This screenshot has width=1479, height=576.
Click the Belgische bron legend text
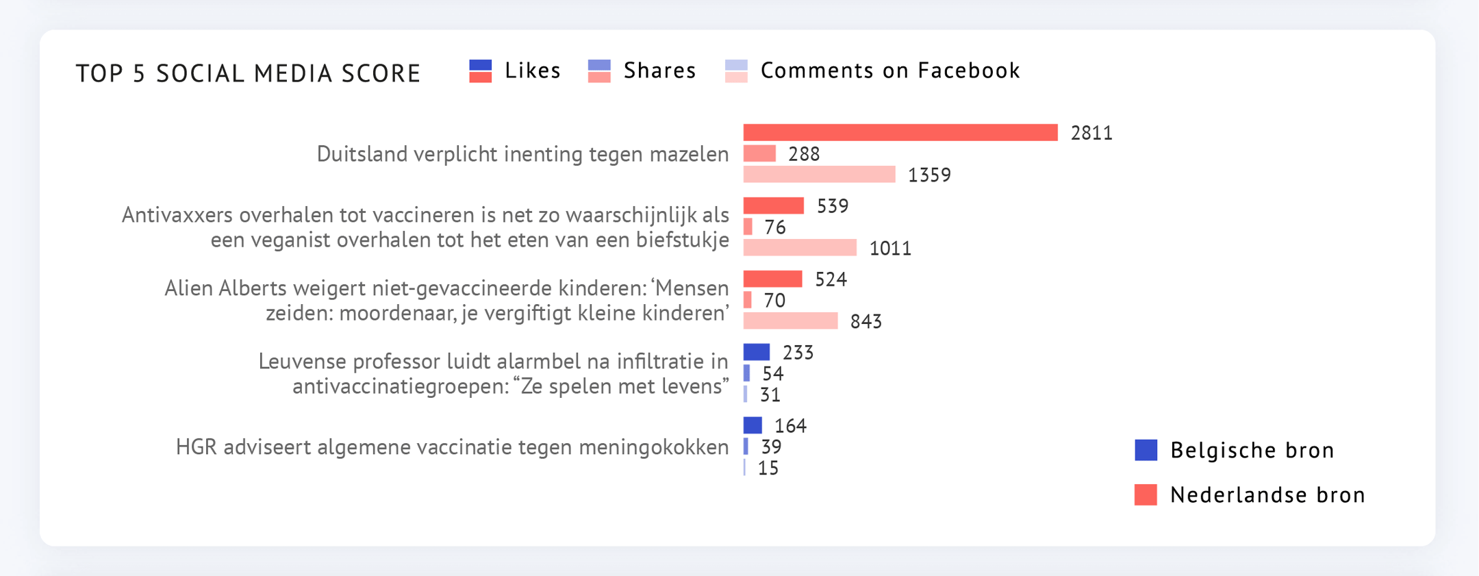point(1252,450)
